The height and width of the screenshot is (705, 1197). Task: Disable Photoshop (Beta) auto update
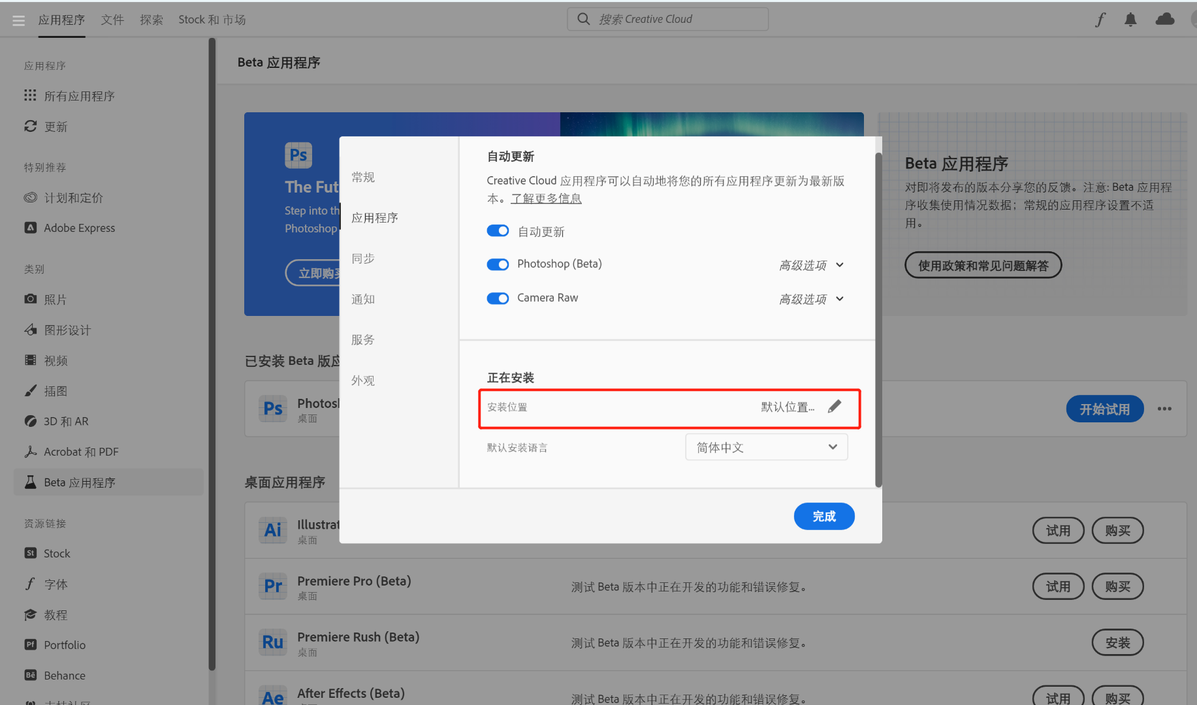[498, 264]
